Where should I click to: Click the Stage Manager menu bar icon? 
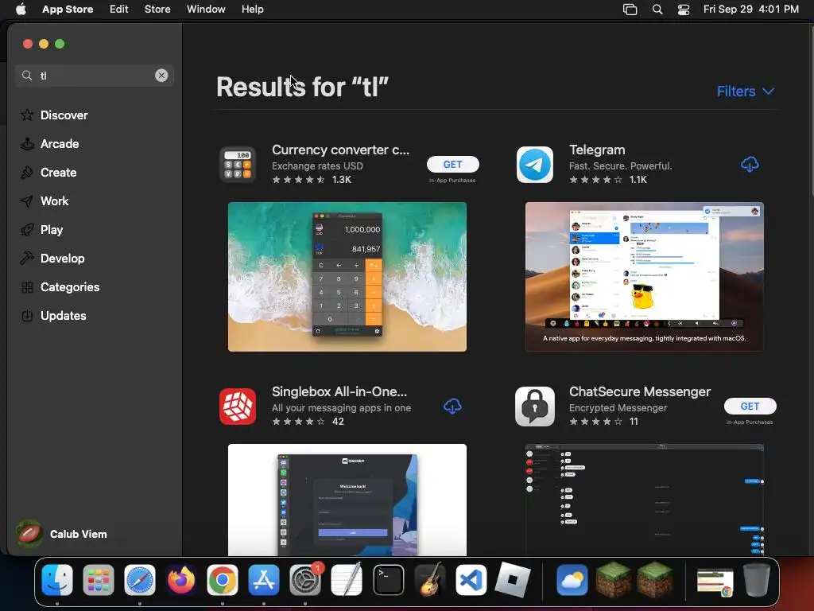pyautogui.click(x=630, y=10)
